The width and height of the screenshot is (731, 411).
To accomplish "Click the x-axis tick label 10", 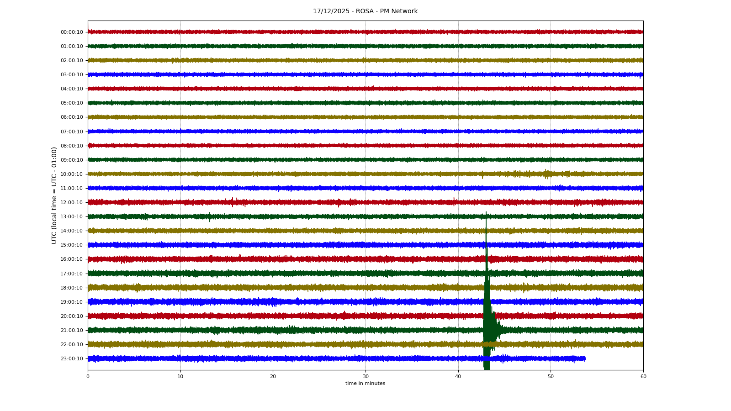I will coord(180,377).
